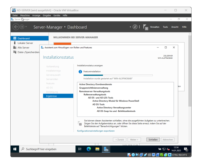Click VirtualBox USB status icon
This screenshot has height=161, width=209.
[145, 155]
